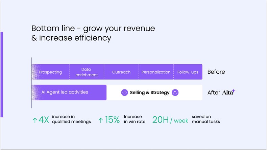This screenshot has width=267, height=150.
Task: Click the sparkle star on the Alta logo
Action: tap(233, 90)
